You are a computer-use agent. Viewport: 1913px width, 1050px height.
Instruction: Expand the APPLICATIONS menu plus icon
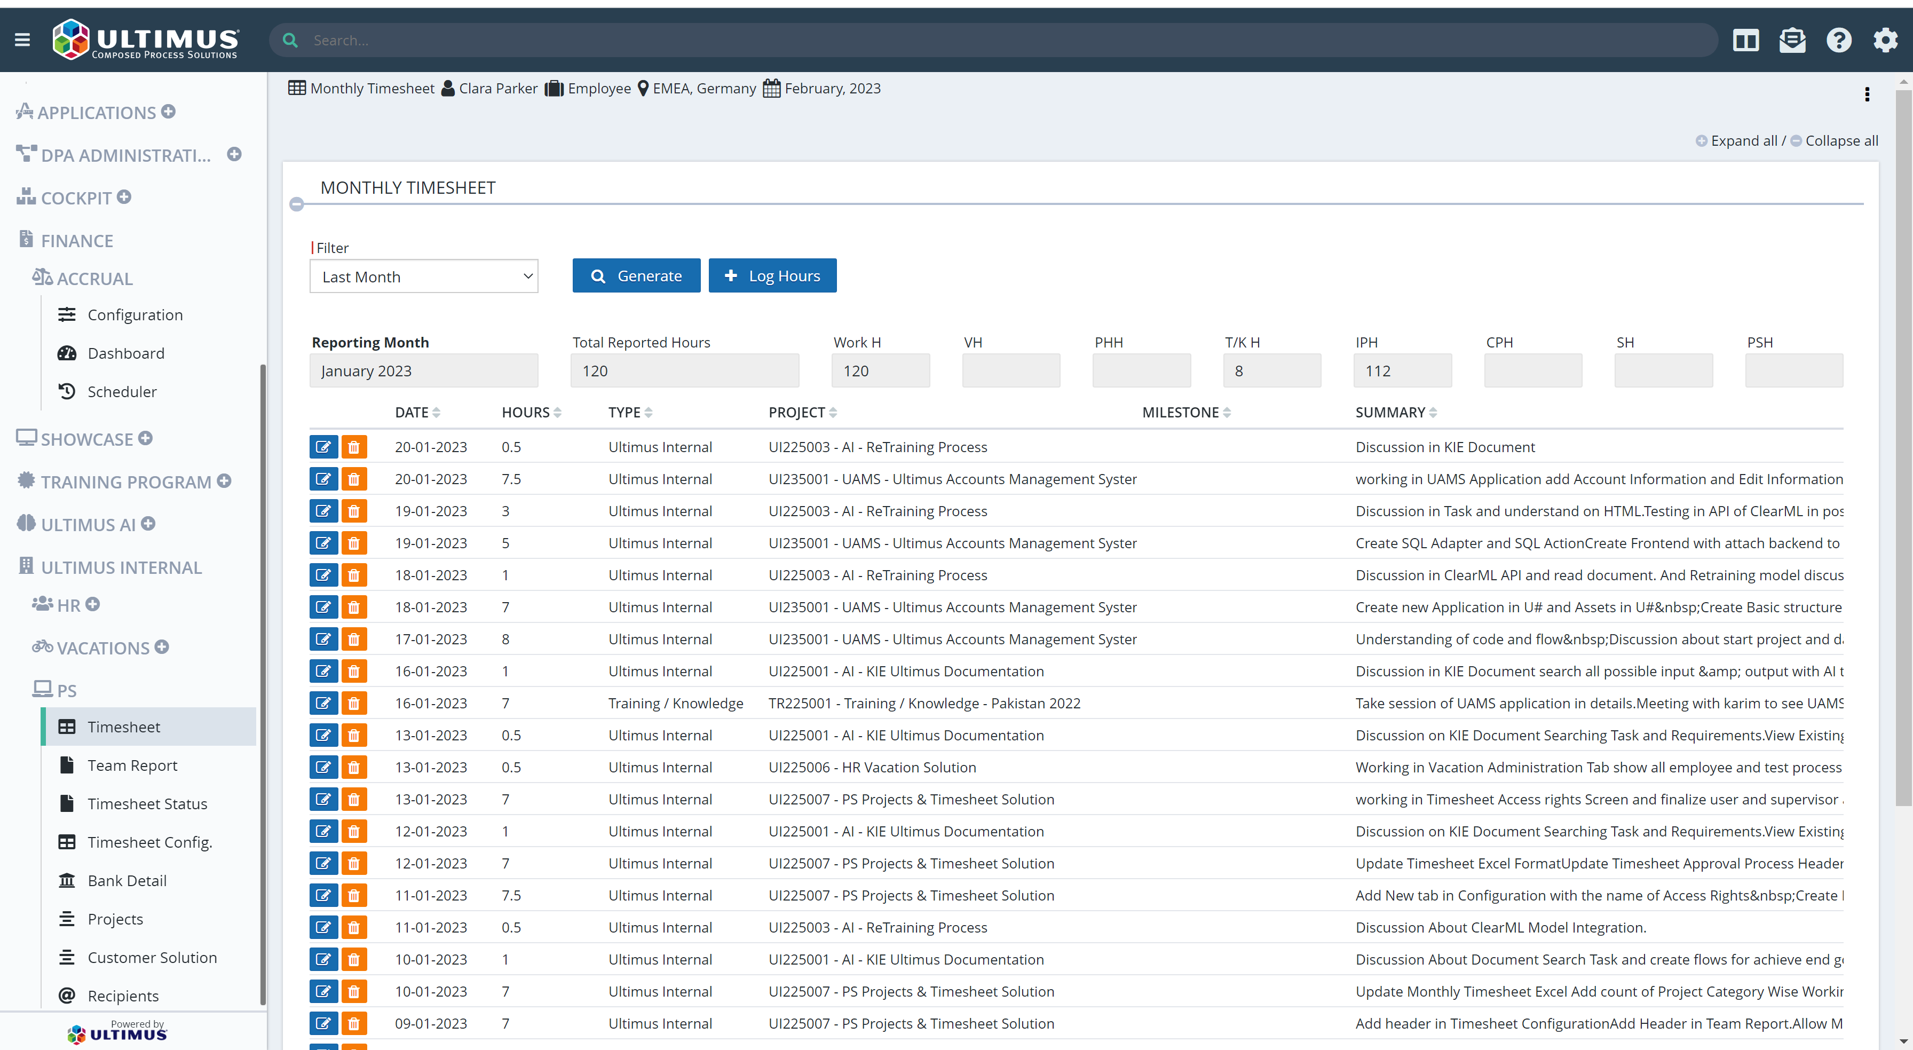coord(169,112)
